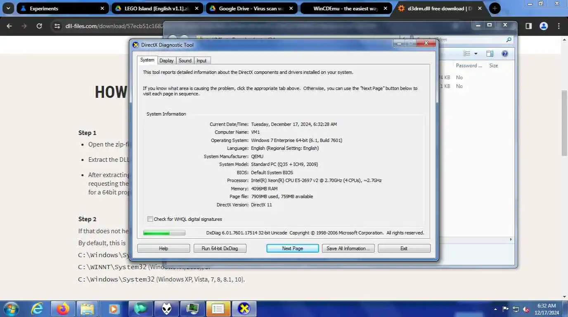The height and width of the screenshot is (317, 568).
Task: Change view icon in Explorer window
Action: pos(467,54)
